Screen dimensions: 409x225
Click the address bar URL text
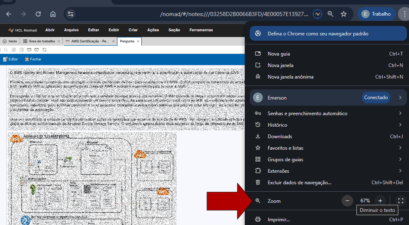(x=234, y=14)
